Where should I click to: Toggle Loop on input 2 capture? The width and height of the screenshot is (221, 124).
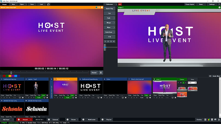click(43, 95)
